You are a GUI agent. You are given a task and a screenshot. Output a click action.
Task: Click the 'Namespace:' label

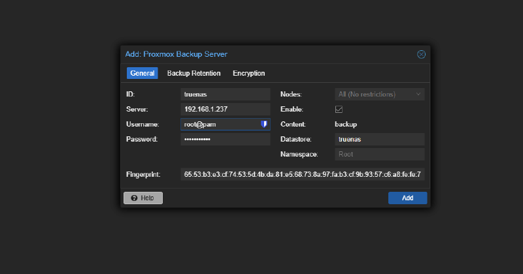tap(299, 154)
